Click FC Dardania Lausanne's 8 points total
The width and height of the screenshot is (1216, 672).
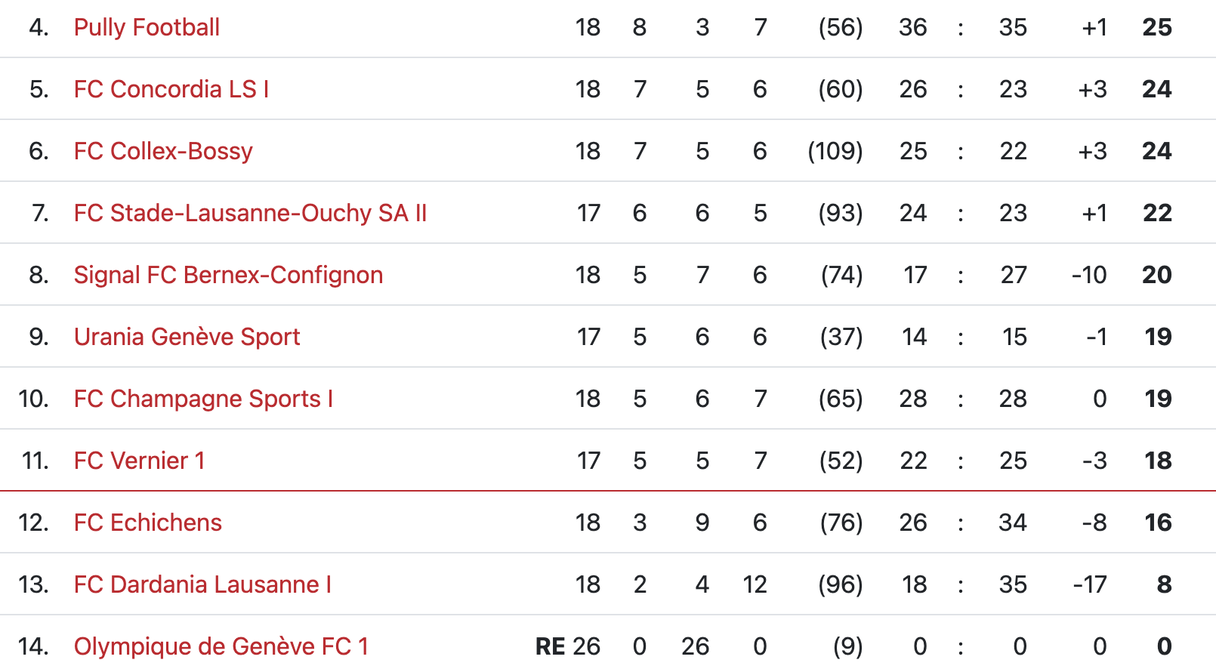[1164, 584]
